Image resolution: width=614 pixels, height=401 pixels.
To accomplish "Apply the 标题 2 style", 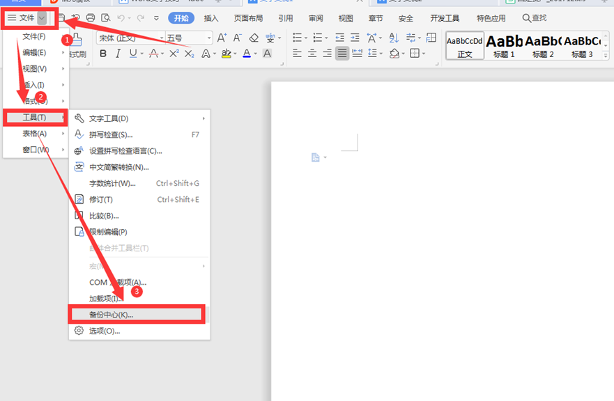I will [x=543, y=46].
